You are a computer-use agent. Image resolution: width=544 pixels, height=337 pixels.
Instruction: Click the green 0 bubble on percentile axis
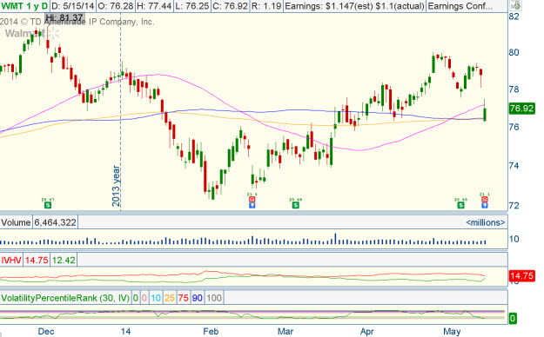pyautogui.click(x=513, y=318)
